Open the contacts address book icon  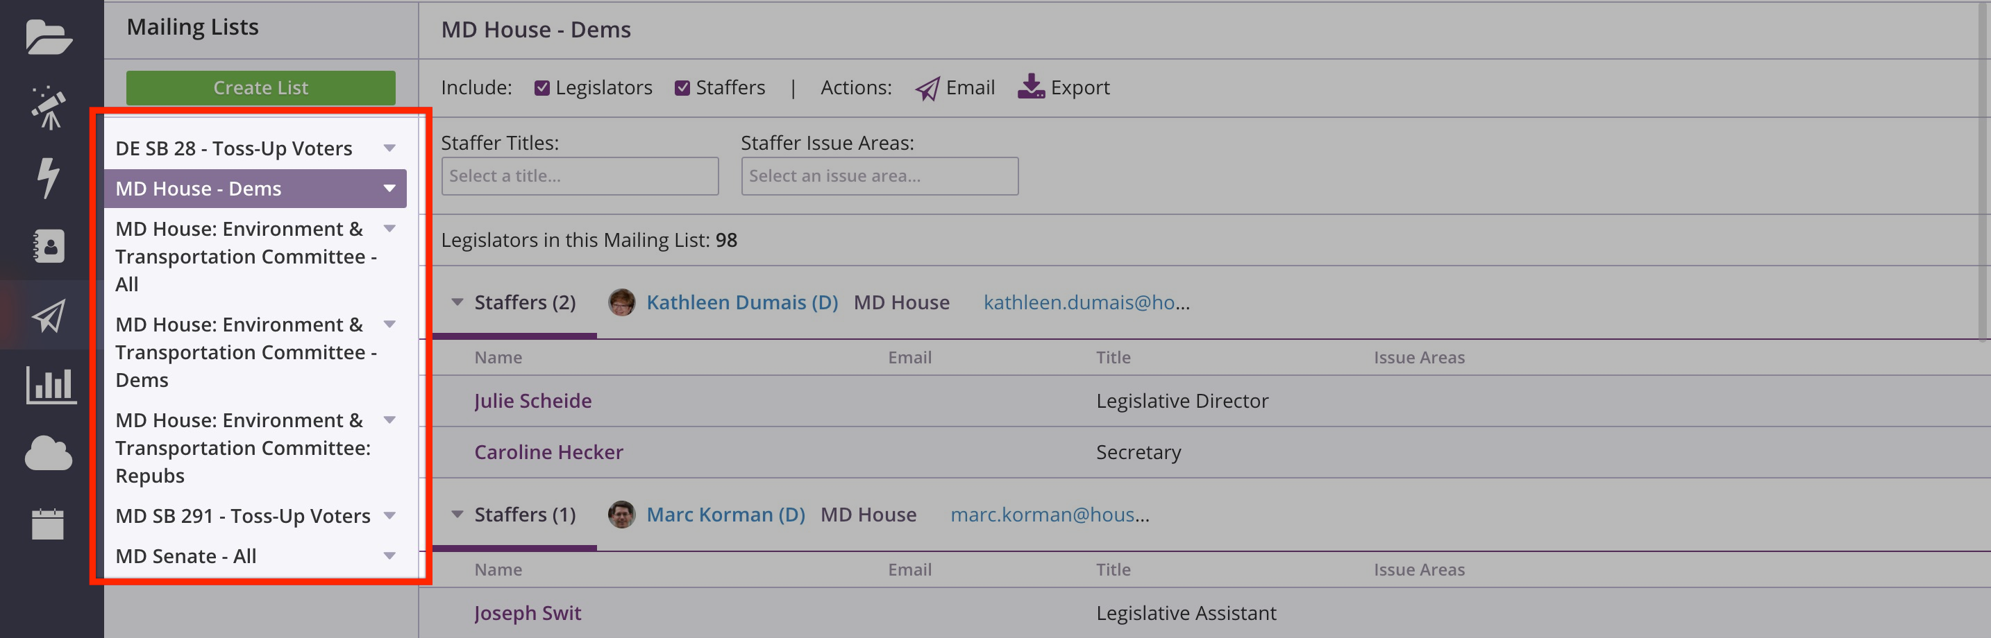click(x=49, y=245)
